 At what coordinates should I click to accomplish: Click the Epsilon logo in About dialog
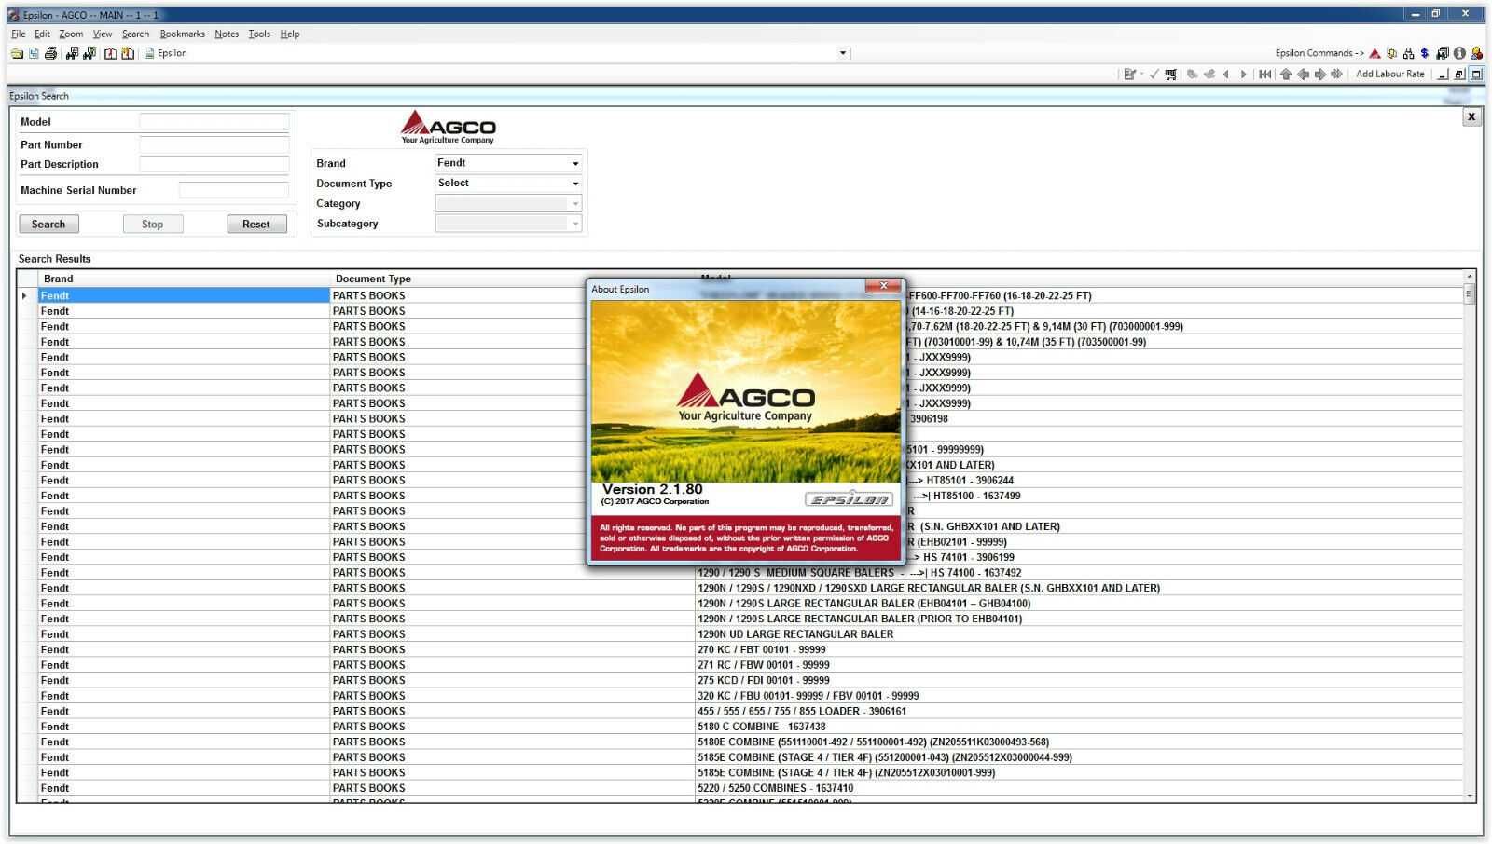(849, 499)
